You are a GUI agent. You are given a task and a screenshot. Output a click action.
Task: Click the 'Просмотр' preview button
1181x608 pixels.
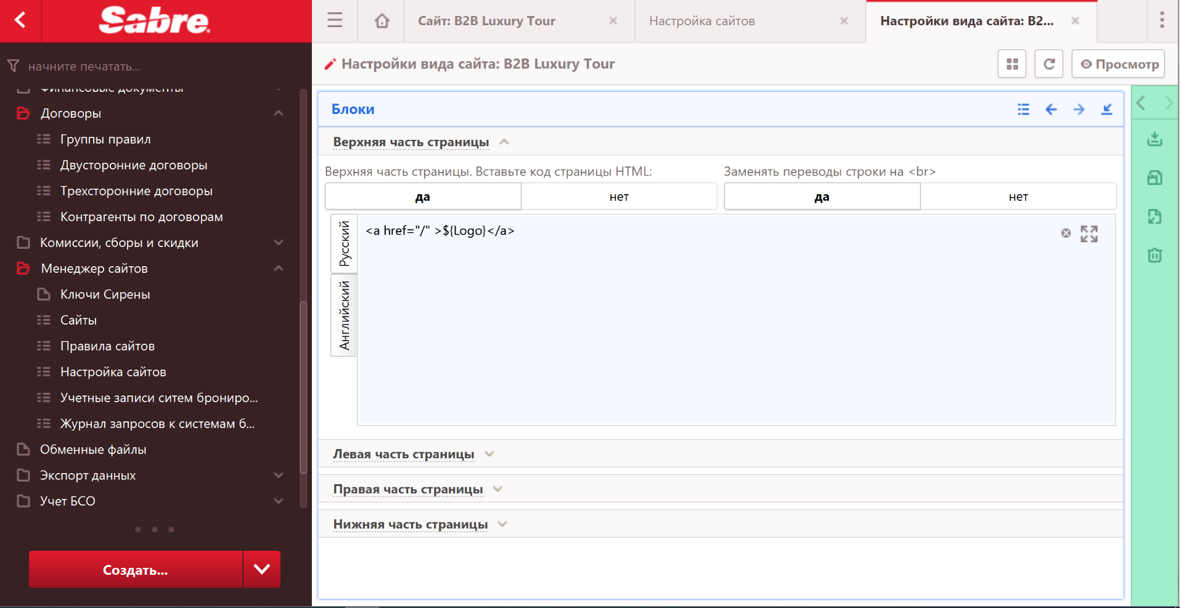(1118, 64)
